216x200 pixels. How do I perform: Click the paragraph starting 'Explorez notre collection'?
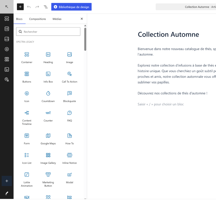(177, 74)
